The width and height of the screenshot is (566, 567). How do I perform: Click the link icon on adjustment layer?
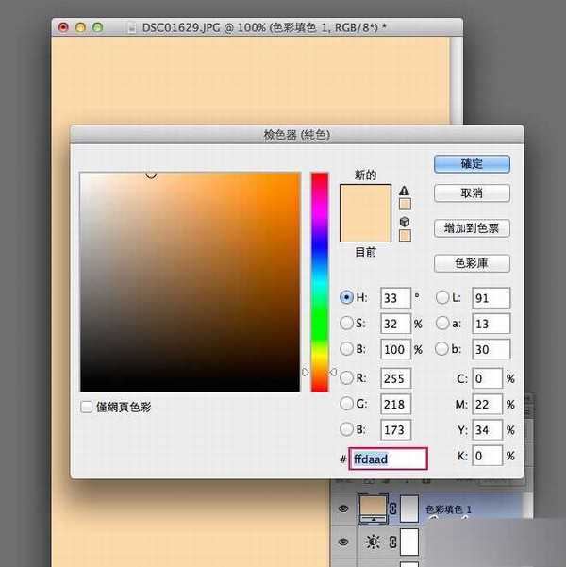pos(392,543)
